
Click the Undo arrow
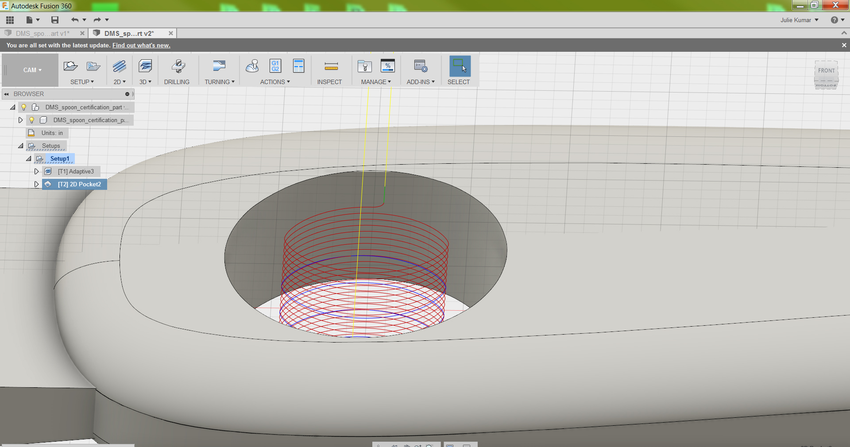[75, 20]
